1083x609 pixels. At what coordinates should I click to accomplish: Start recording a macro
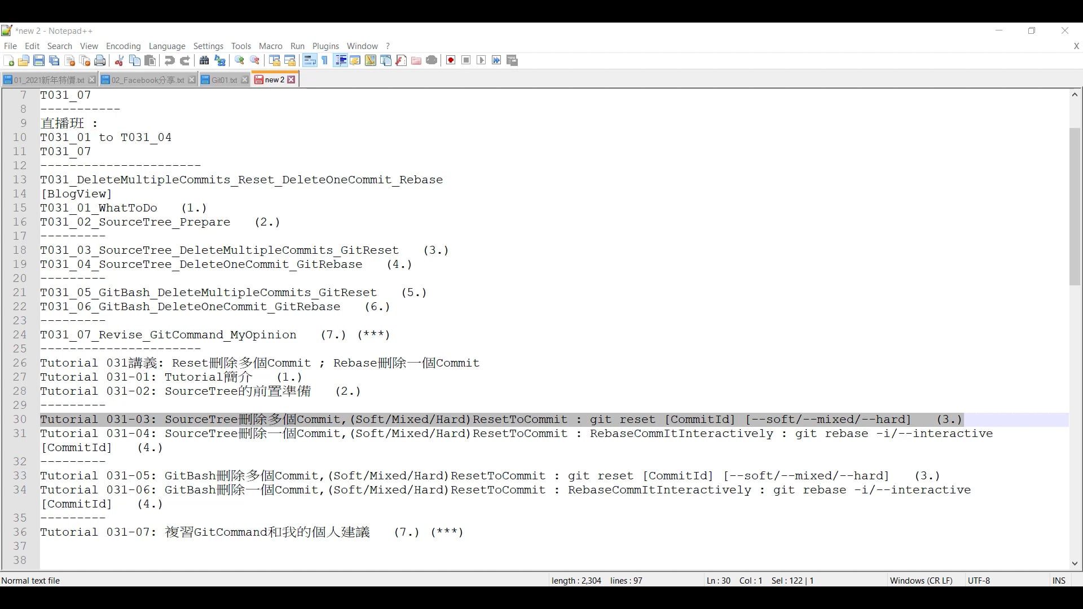[x=451, y=60]
